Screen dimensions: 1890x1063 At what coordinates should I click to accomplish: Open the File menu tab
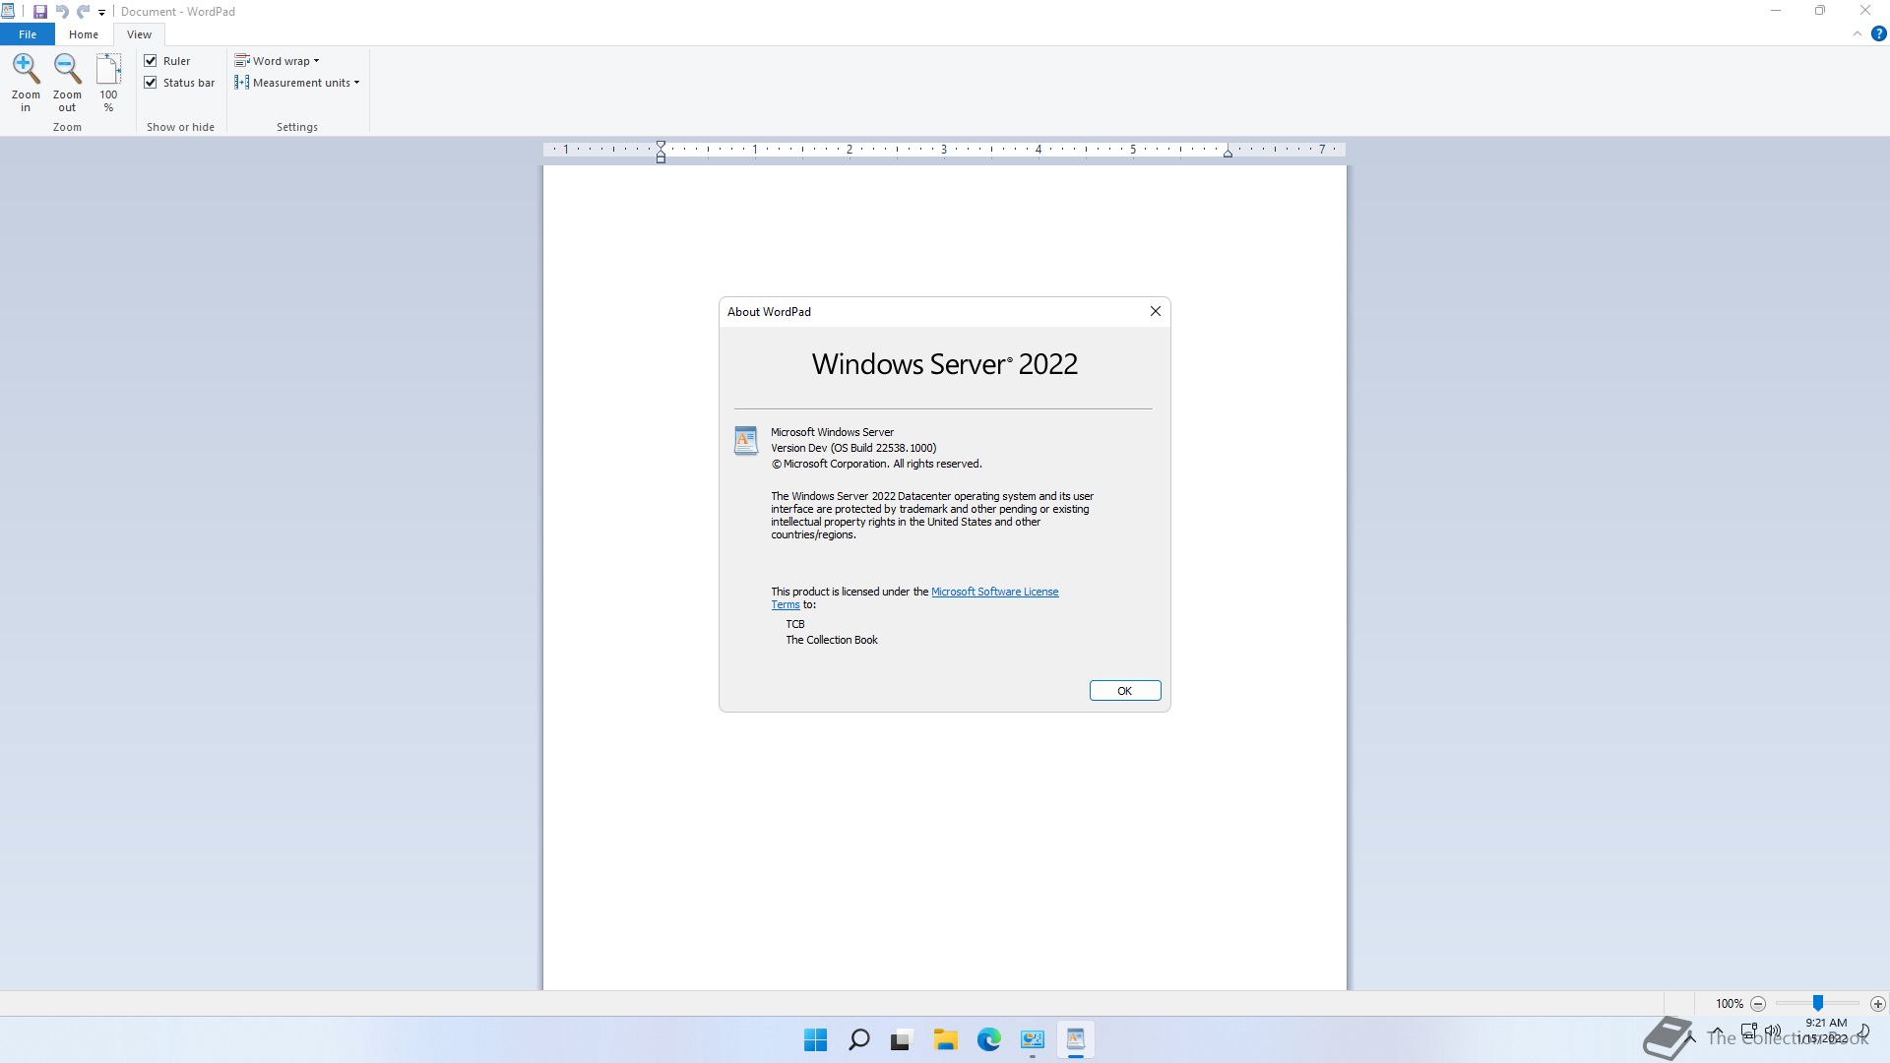click(x=28, y=34)
